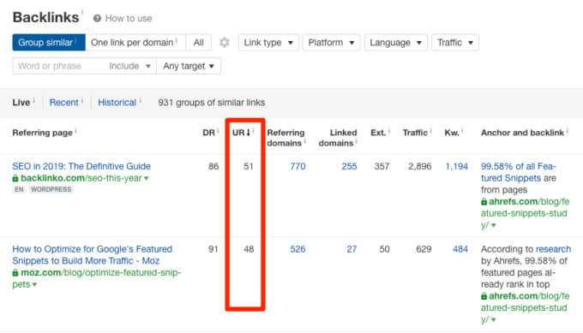The height and width of the screenshot is (333, 583).
Task: Click the 770 referring domains link
Action: coord(298,166)
